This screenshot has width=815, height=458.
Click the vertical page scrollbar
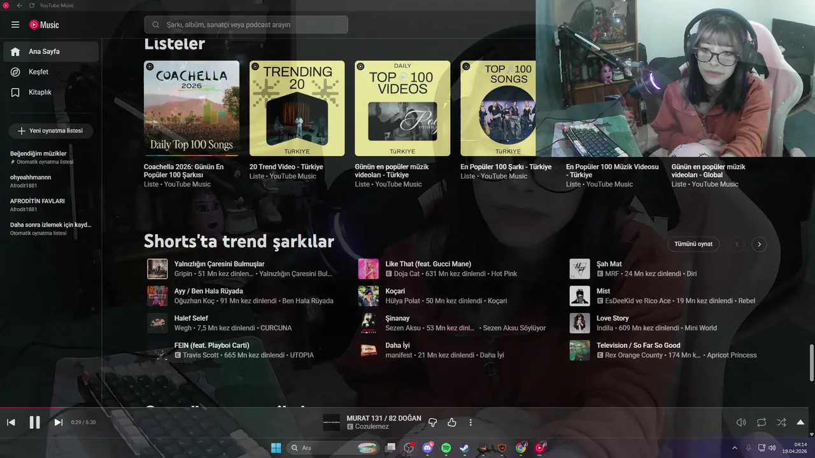click(811, 361)
